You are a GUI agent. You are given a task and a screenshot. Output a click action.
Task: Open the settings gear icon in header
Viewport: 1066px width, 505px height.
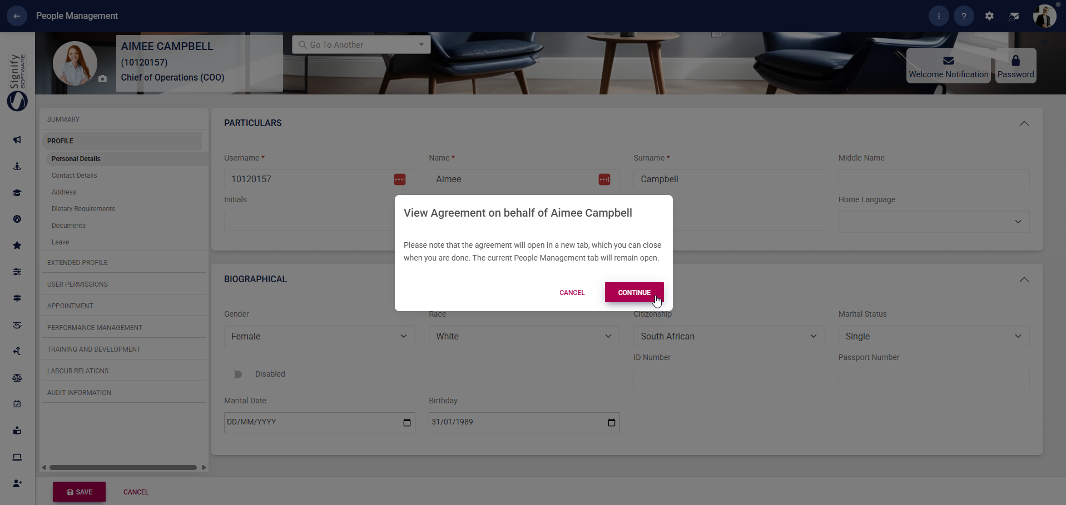click(989, 16)
